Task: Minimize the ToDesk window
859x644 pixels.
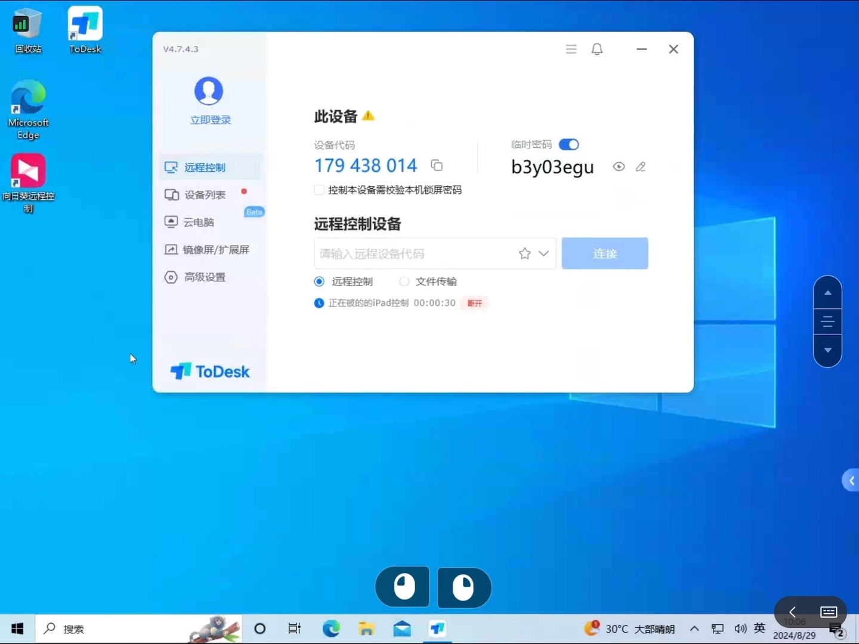Action: pyautogui.click(x=642, y=49)
